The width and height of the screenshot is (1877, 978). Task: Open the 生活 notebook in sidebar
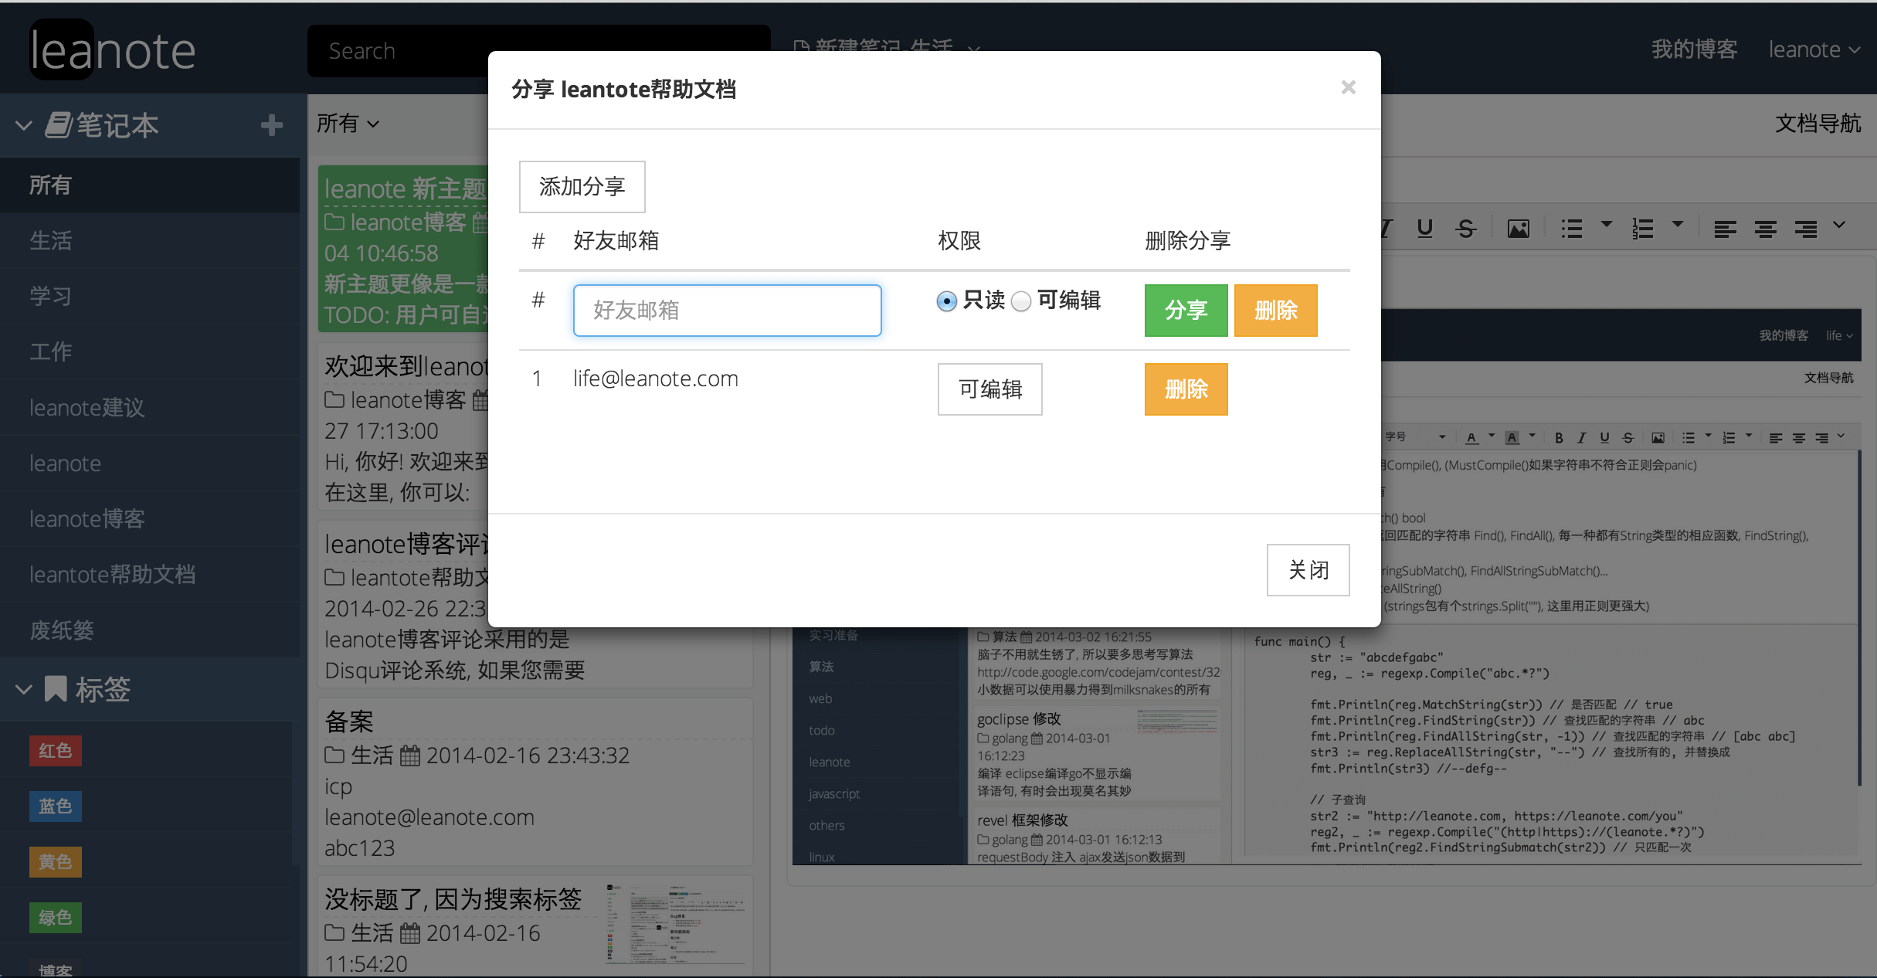click(51, 240)
